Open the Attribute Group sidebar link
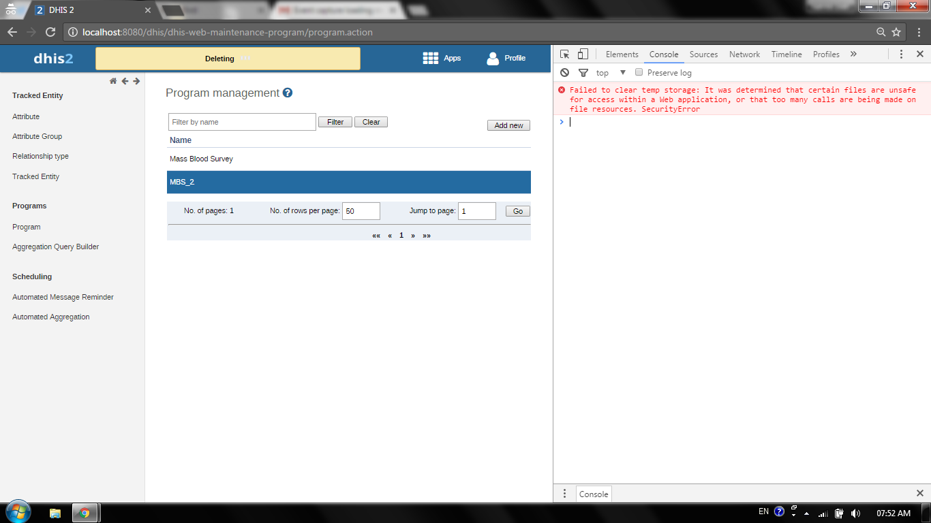 [x=37, y=136]
